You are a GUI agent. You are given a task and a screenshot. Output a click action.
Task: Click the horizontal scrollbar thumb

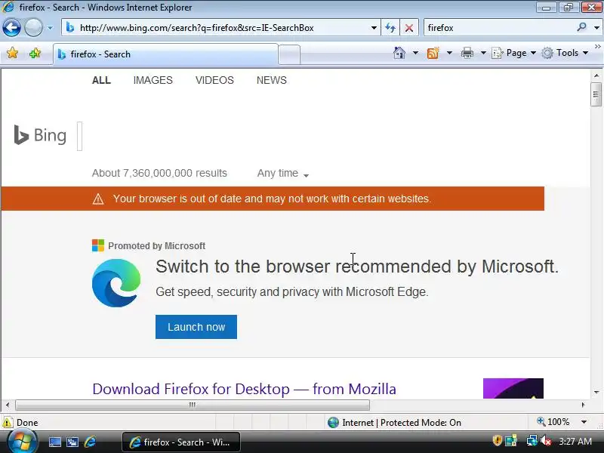(x=193, y=405)
